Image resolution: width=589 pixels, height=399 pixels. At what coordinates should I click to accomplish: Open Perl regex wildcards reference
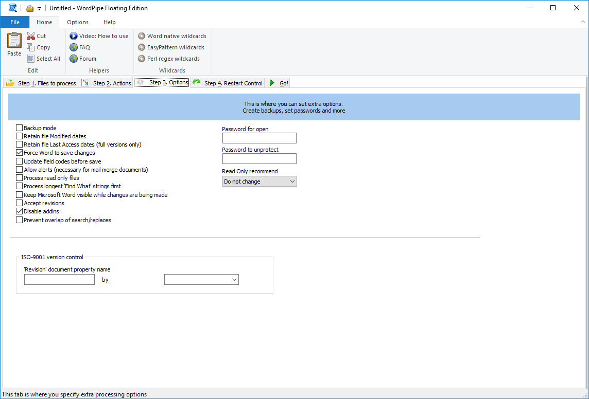coord(142,59)
